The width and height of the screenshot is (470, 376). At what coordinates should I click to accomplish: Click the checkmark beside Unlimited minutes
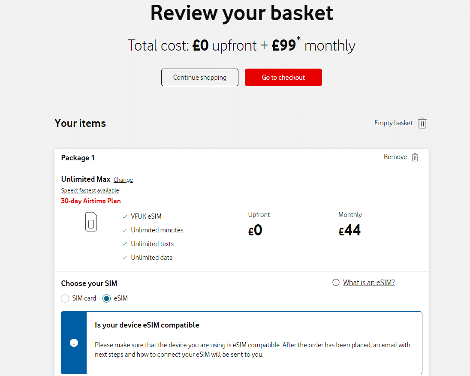tap(124, 230)
